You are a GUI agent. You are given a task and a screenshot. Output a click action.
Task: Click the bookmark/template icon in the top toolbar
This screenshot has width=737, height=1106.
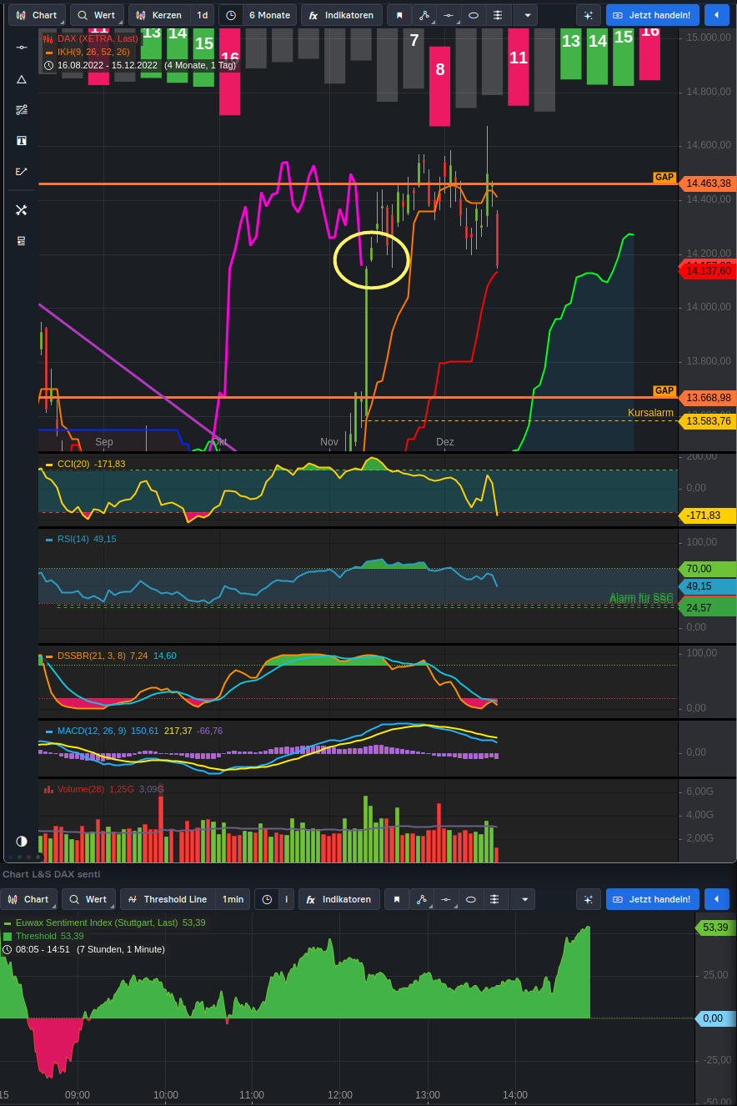point(399,14)
